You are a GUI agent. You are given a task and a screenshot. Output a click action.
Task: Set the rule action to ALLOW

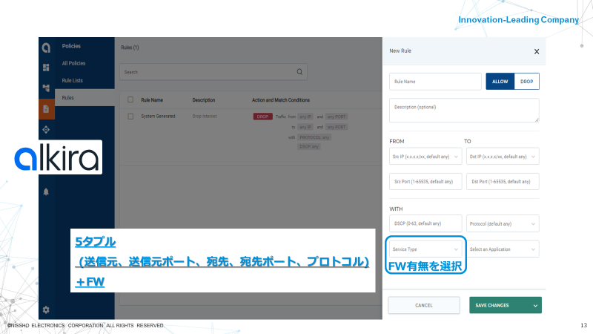tap(500, 82)
